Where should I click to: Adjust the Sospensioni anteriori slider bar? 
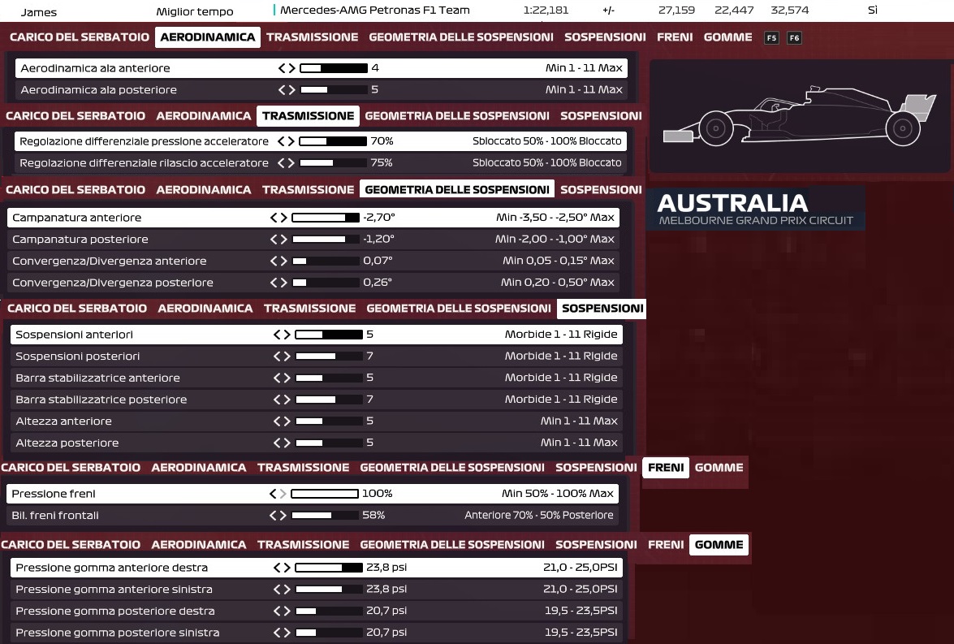click(x=329, y=334)
